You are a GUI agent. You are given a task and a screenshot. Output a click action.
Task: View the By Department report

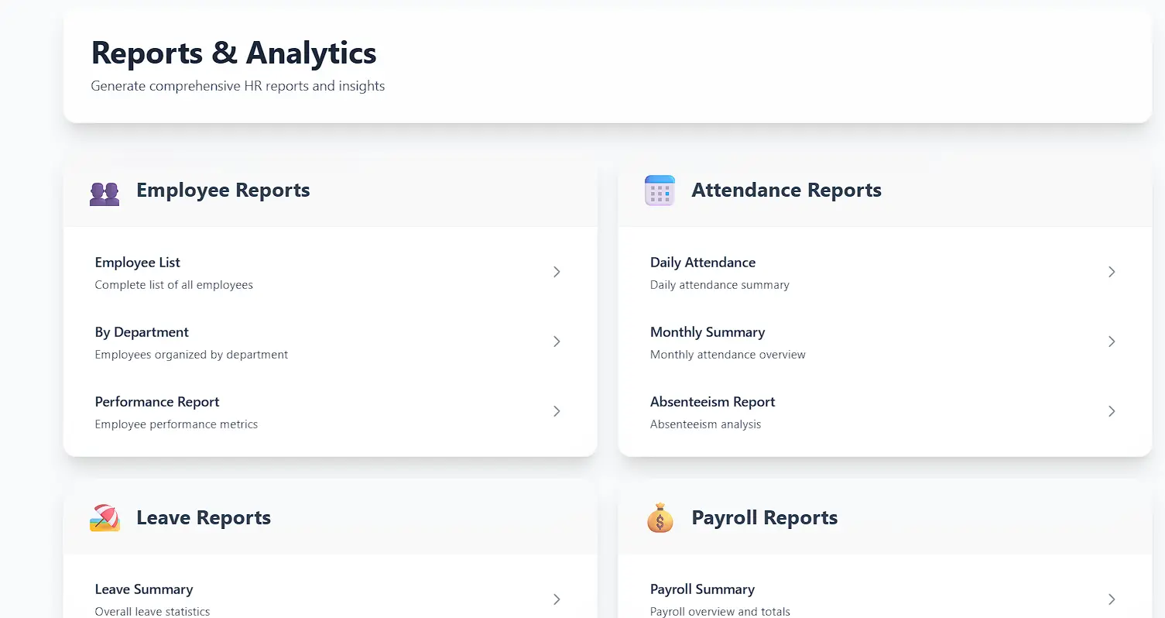[x=142, y=333]
